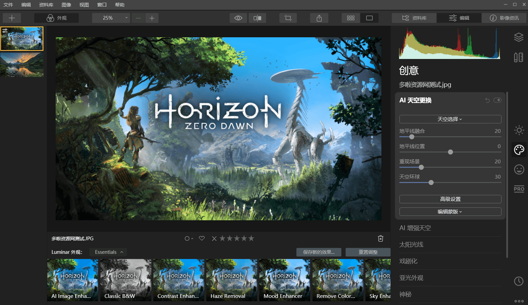This screenshot has height=305, width=528.
Task: Open the color label circle dropdown
Action: 189,239
